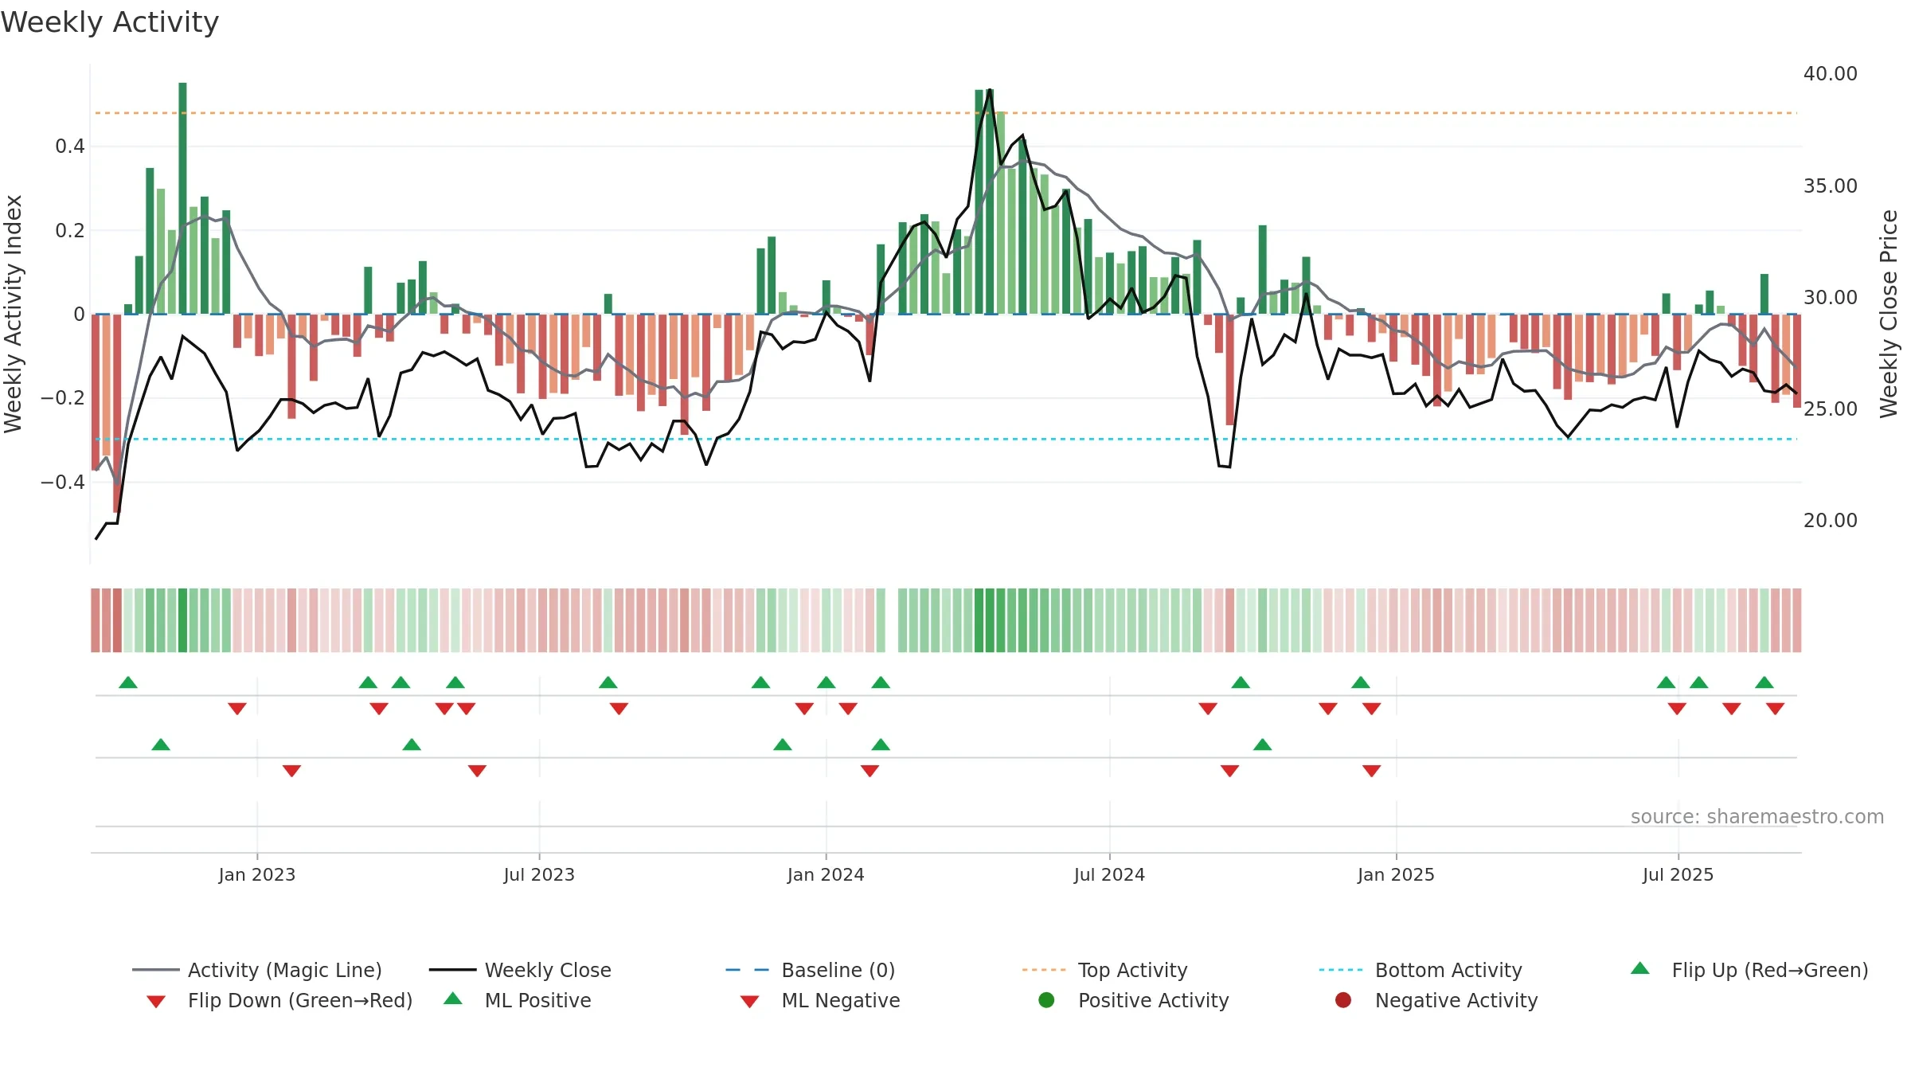
Task: Click the blue dashed Baseline legend line
Action: (748, 970)
